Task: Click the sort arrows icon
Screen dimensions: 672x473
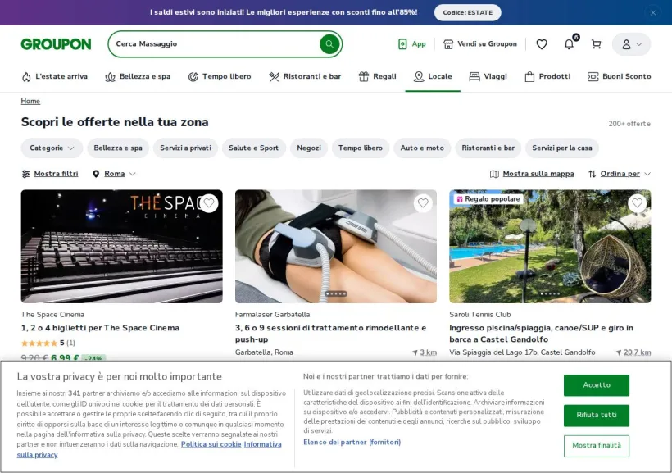Action: 592,174
